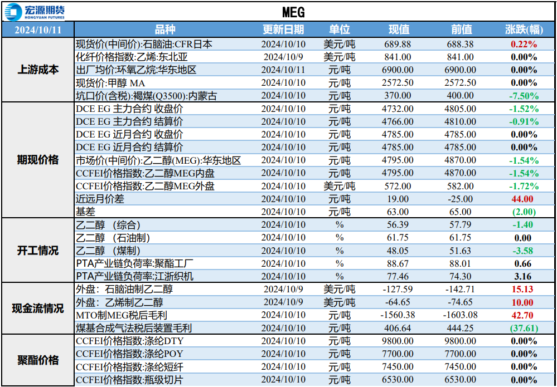Image resolution: width=557 pixels, height=387 pixels.
Task: Click the 现值 column header
Action: 399,30
